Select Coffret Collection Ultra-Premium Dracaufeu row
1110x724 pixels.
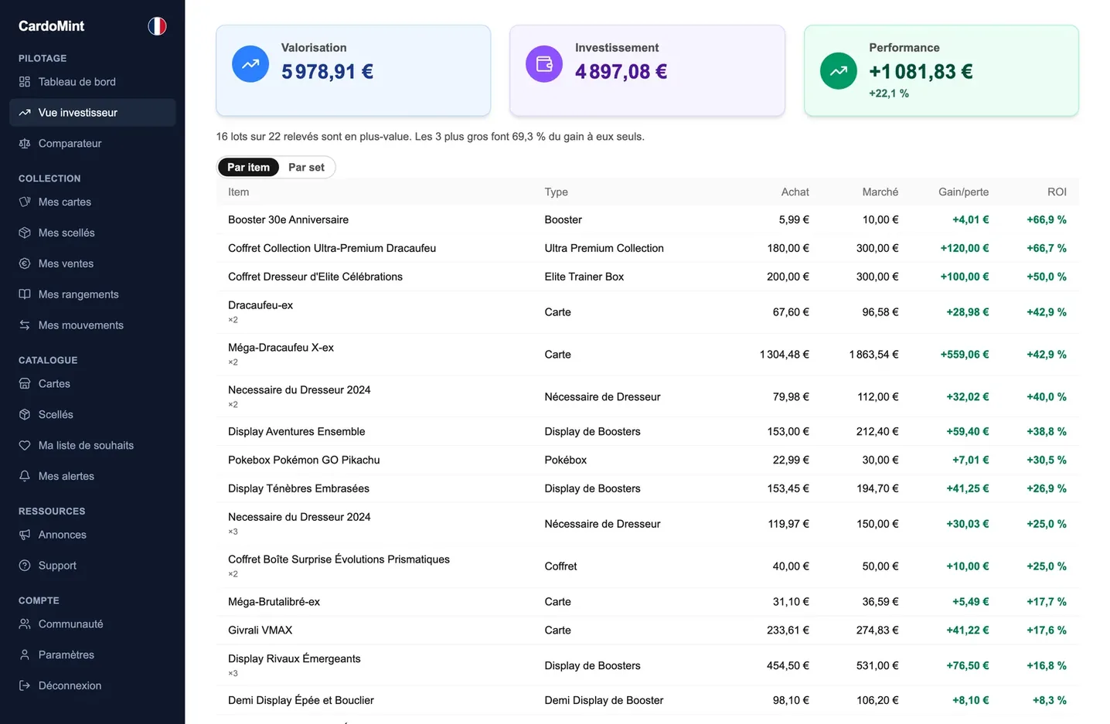[x=648, y=249]
